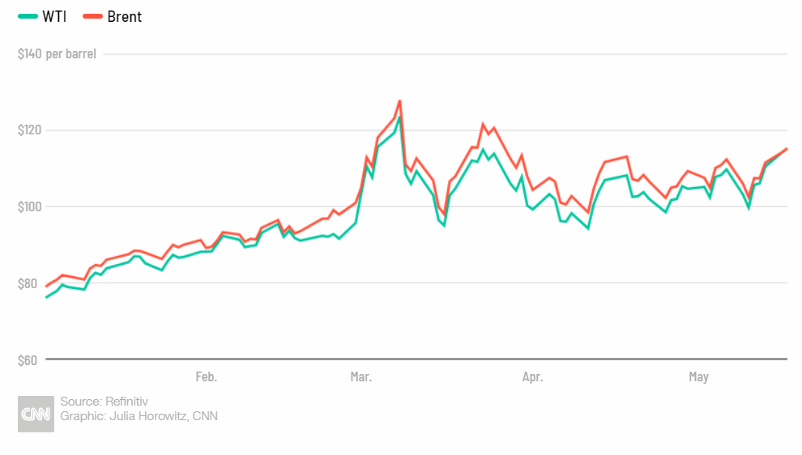This screenshot has height=455, width=802.
Task: Click the $100 y-axis label
Action: point(29,206)
